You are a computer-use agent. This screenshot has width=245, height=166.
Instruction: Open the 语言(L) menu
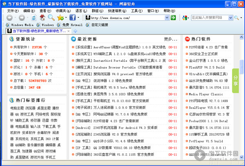[x=81, y=11]
